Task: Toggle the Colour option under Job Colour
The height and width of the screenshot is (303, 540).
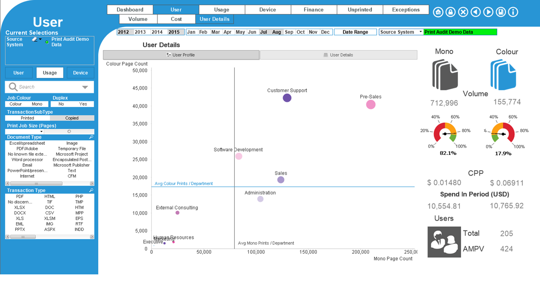Action: pos(16,104)
